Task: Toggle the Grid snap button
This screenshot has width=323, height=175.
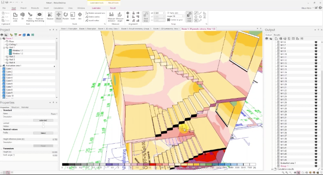Action: pyautogui.click(x=146, y=17)
